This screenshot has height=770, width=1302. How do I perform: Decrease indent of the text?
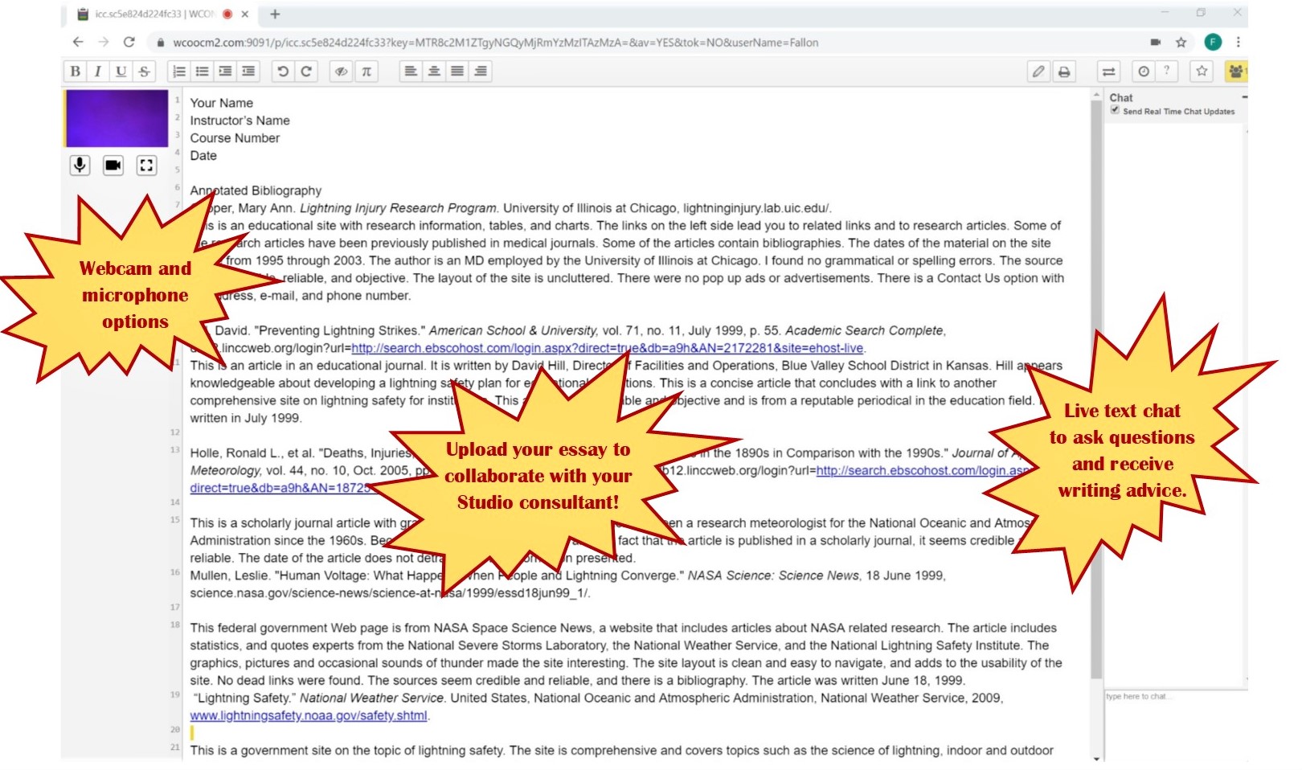click(249, 72)
